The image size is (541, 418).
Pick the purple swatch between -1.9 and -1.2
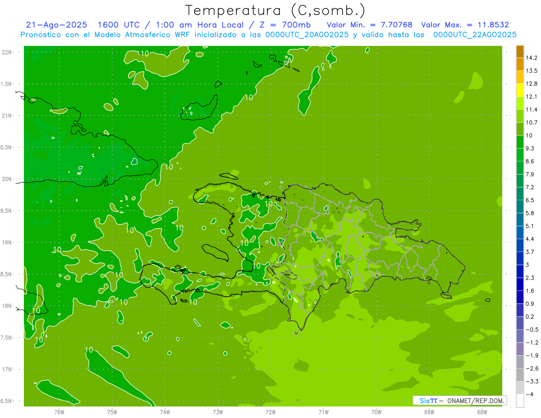[520, 349]
